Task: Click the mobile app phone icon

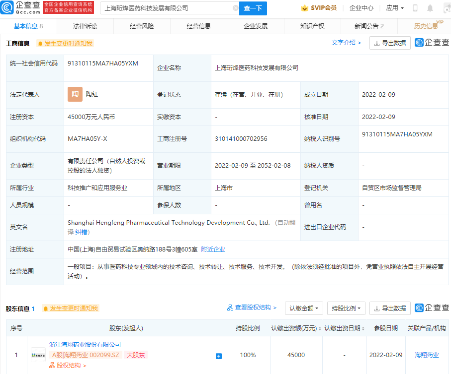Action: (x=415, y=7)
